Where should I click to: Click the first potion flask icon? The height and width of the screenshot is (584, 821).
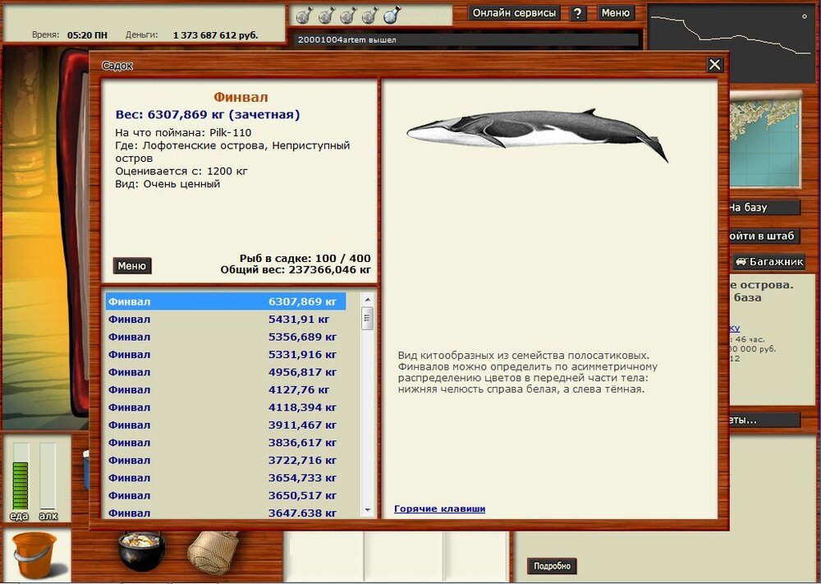pos(303,15)
